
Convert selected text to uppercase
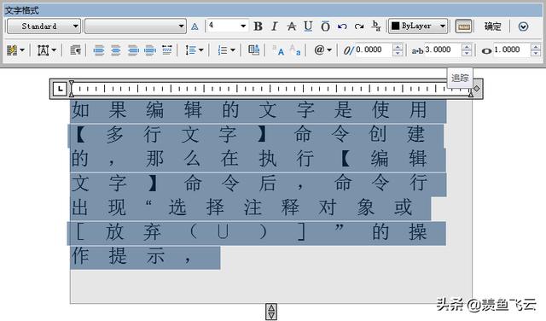[278, 50]
